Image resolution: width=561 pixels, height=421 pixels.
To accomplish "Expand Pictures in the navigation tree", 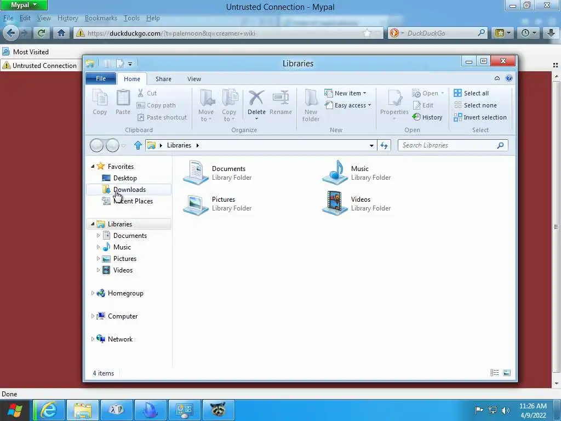I will 98,259.
